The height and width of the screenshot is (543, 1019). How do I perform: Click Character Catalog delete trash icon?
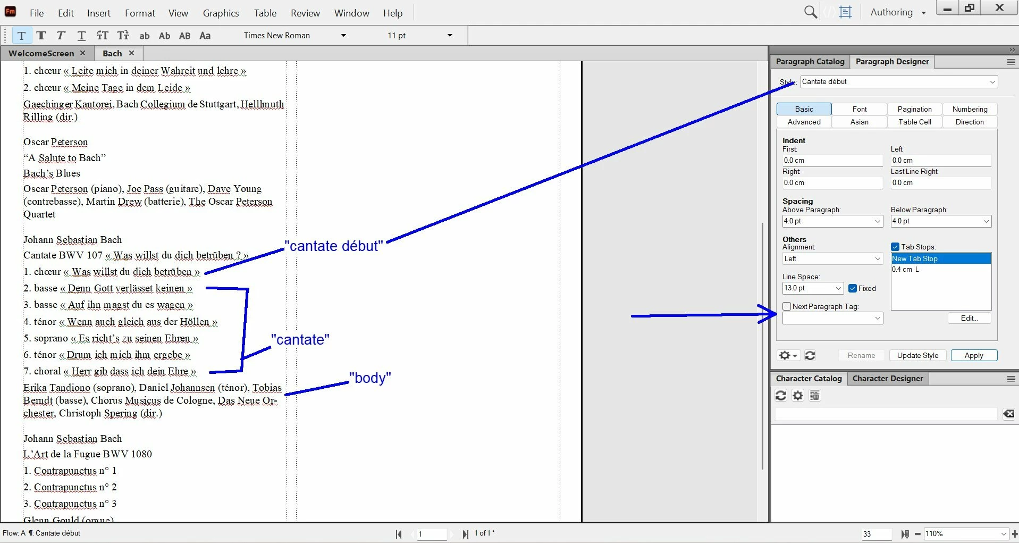pos(814,395)
